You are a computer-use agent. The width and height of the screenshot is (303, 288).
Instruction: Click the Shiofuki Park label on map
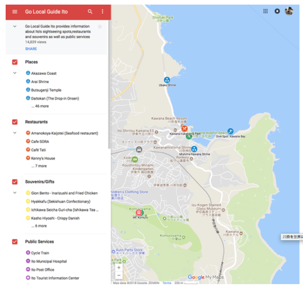(x=162, y=19)
